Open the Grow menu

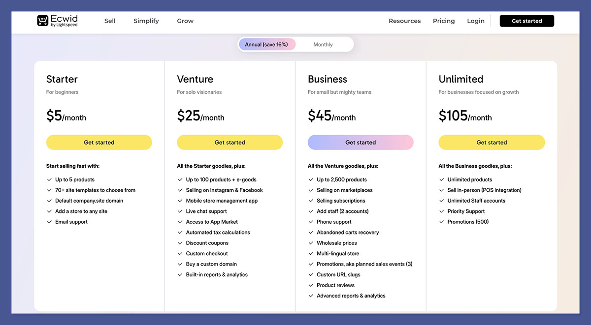tap(185, 21)
